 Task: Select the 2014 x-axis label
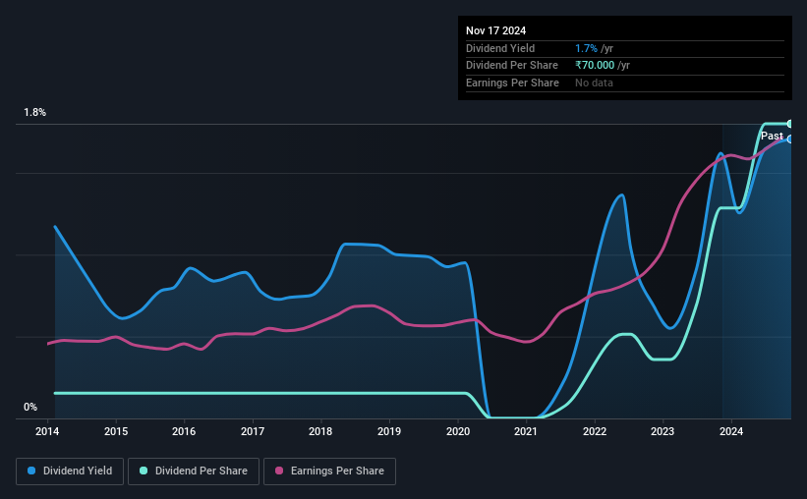coord(47,431)
